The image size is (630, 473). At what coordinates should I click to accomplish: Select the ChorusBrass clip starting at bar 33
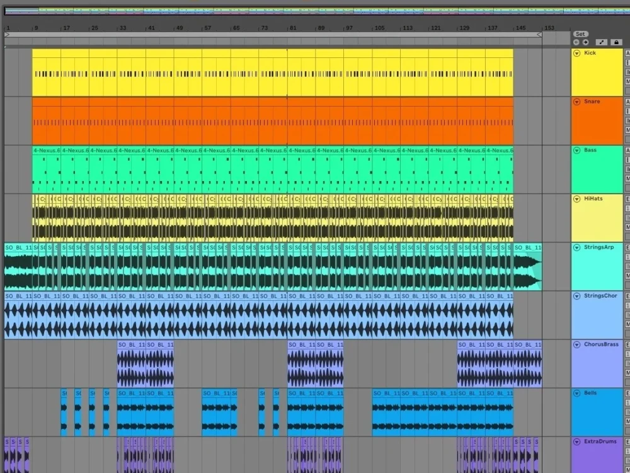132,364
